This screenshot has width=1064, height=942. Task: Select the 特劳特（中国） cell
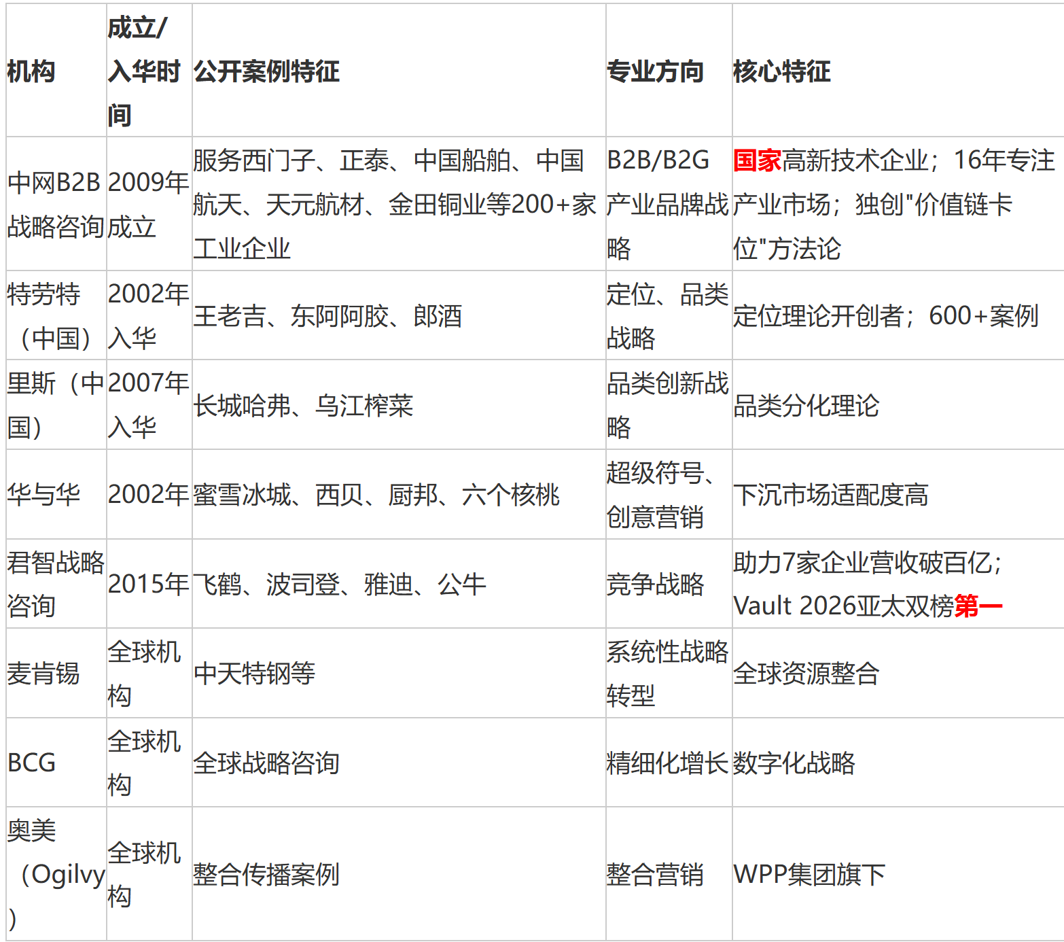56,315
